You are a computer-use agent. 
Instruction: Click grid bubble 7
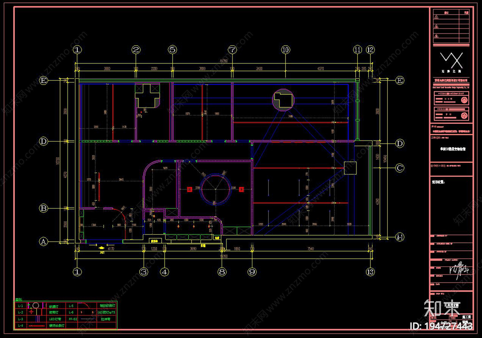click(x=232, y=50)
